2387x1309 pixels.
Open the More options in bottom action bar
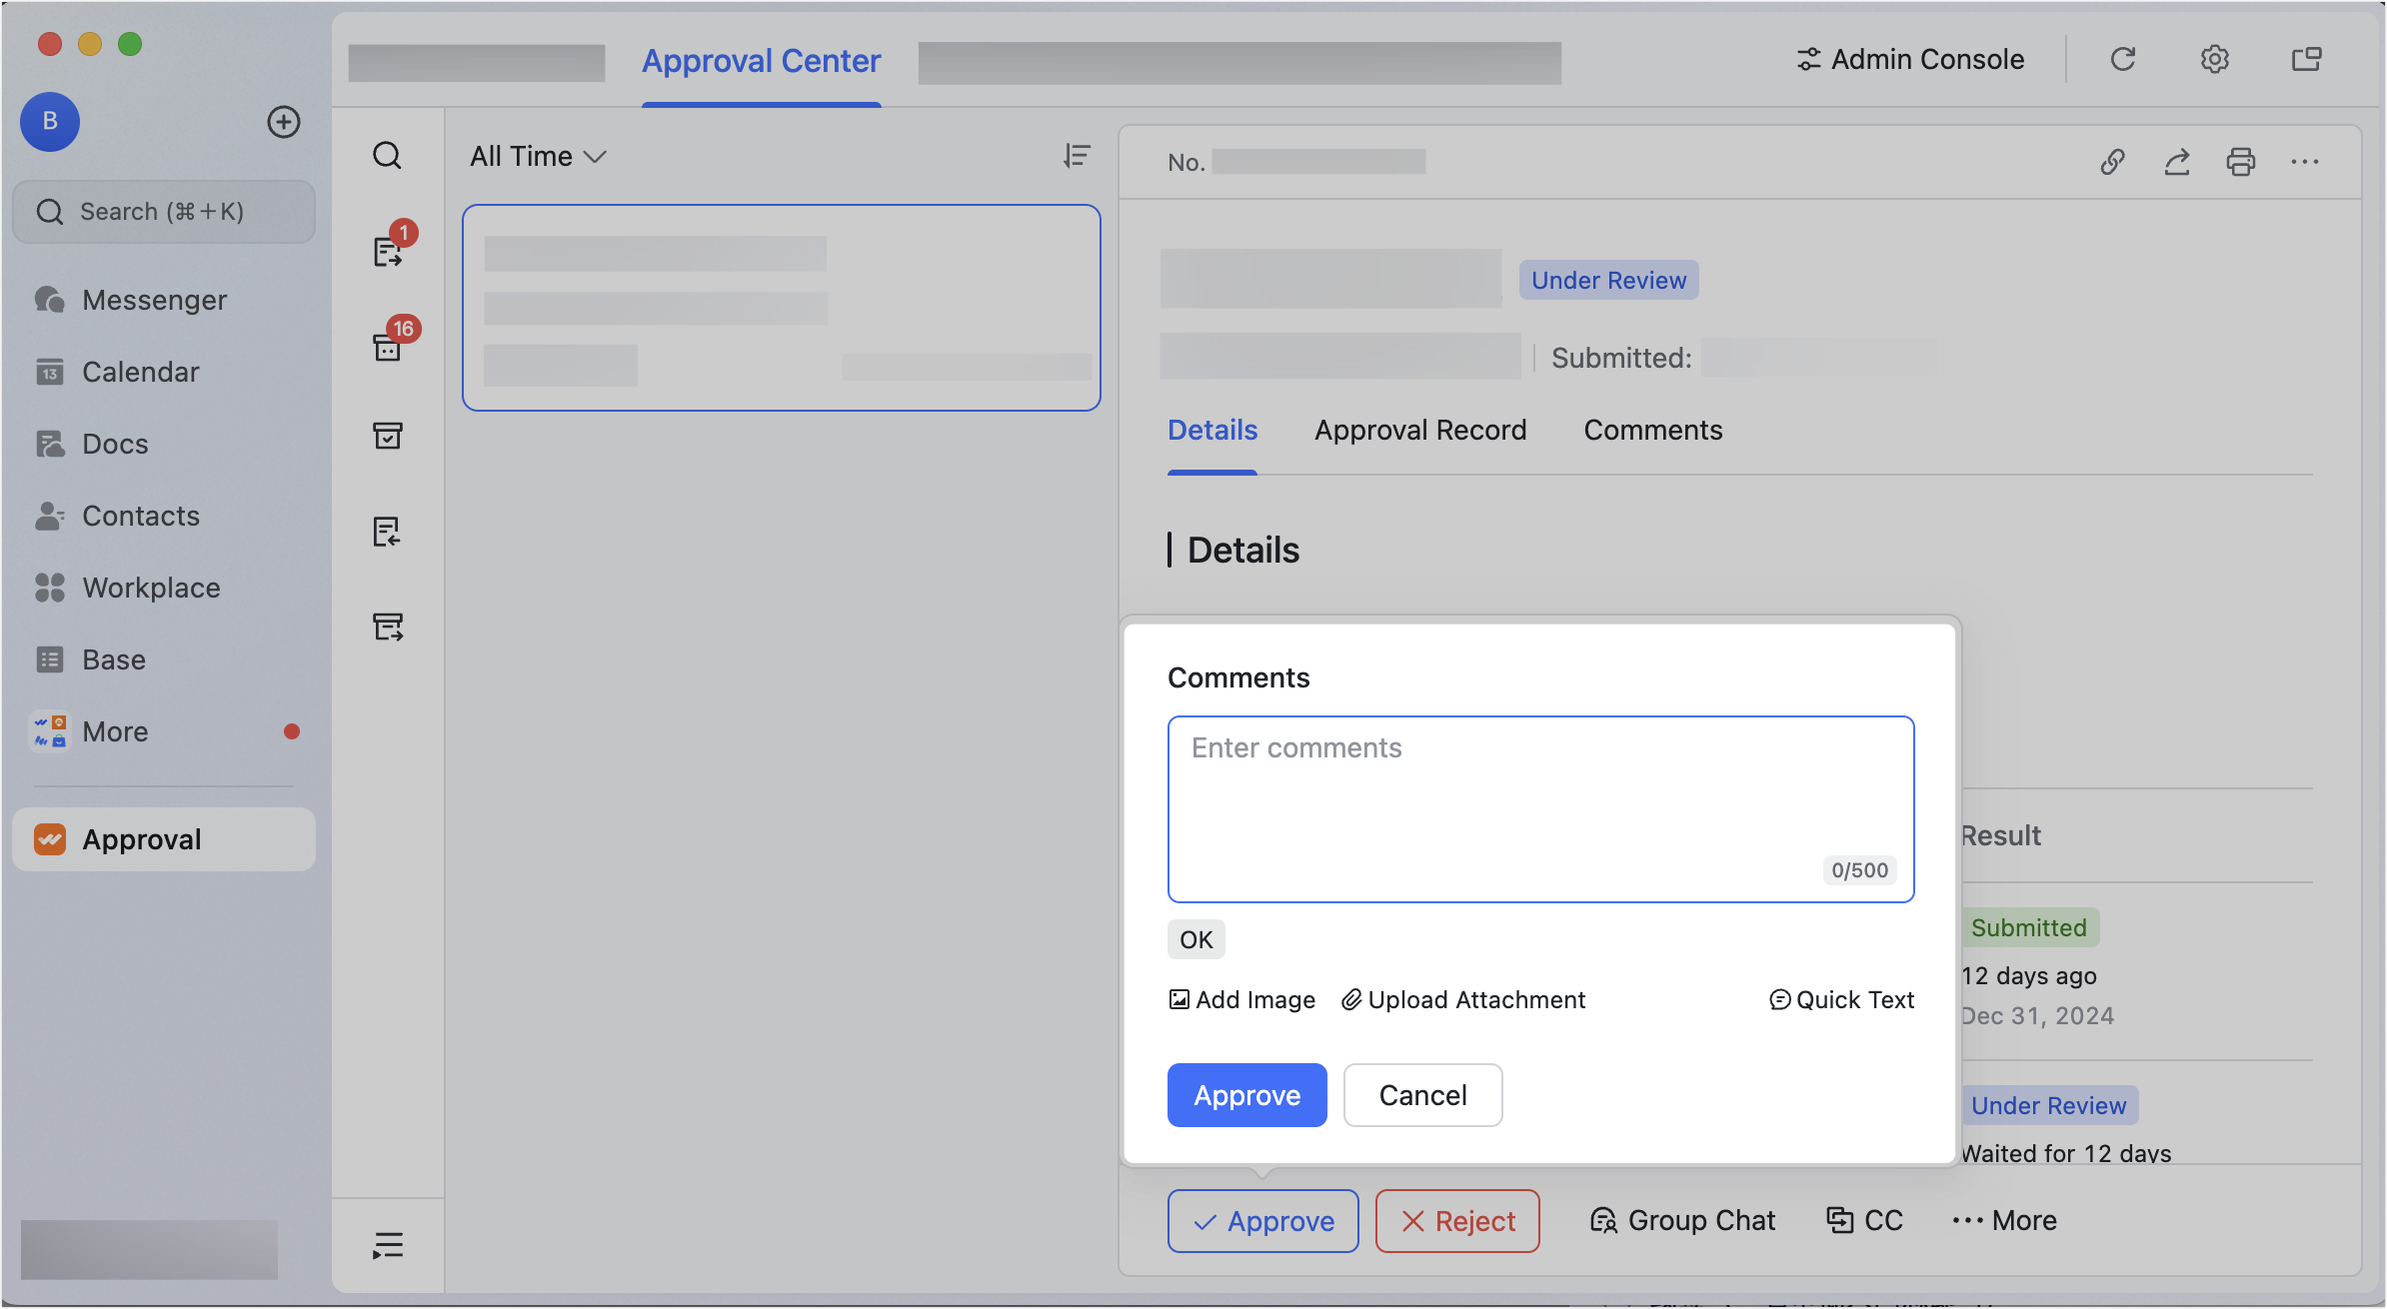coord(2004,1220)
